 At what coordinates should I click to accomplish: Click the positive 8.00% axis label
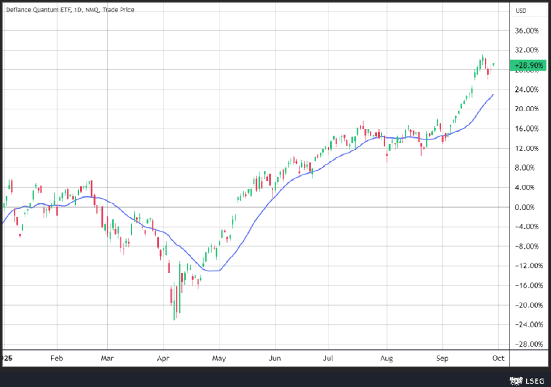[x=525, y=168]
